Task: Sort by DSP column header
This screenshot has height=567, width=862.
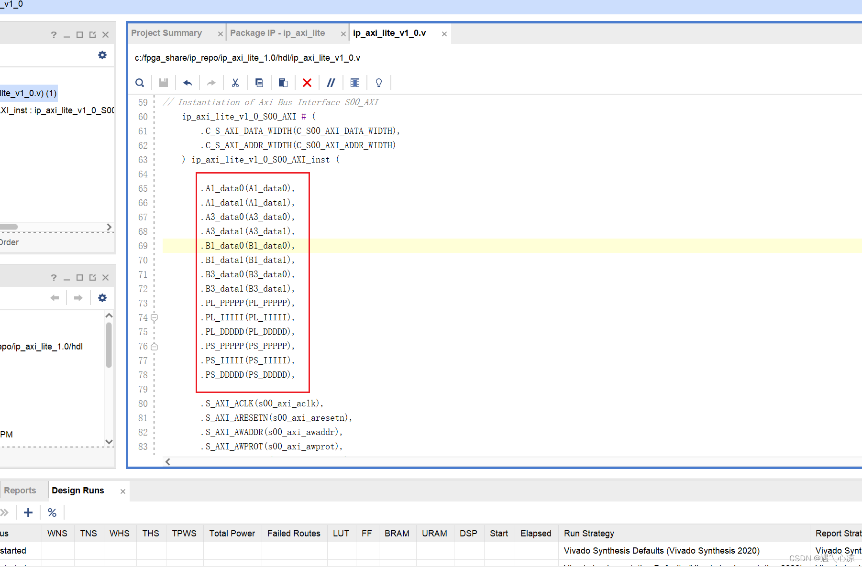Action: pyautogui.click(x=468, y=534)
